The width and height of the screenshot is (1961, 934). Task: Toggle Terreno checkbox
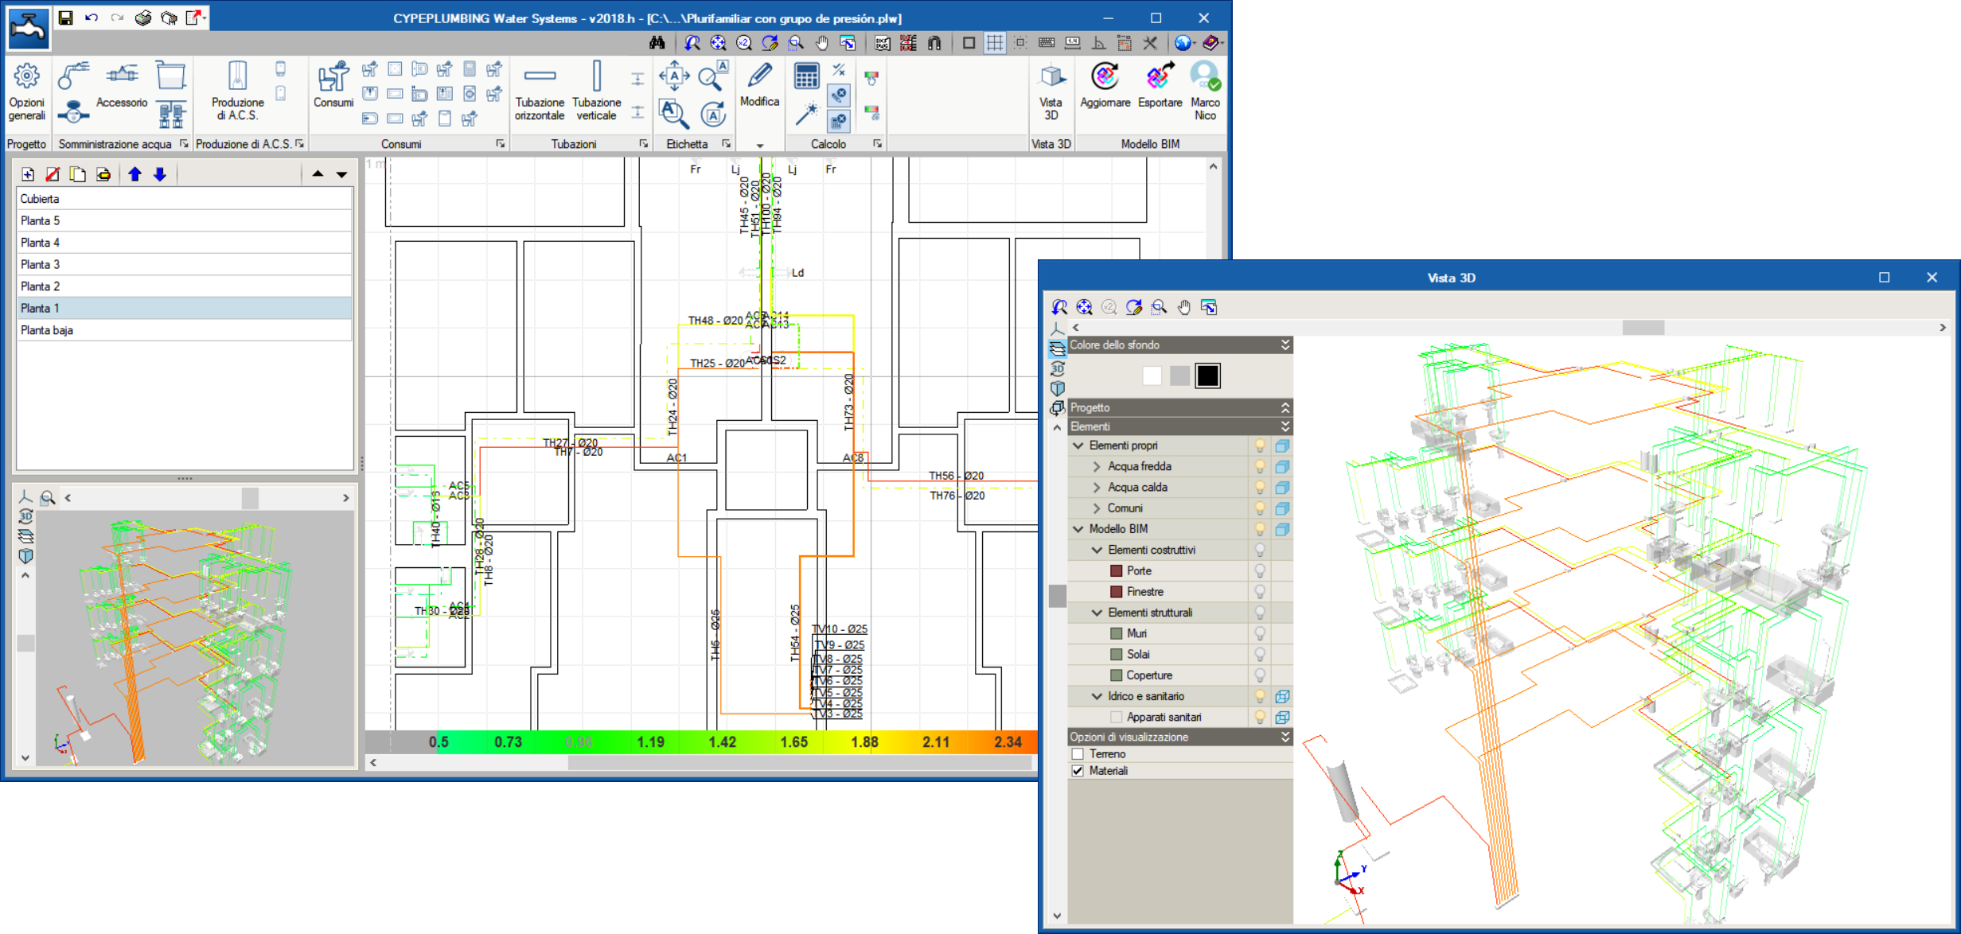[1078, 753]
